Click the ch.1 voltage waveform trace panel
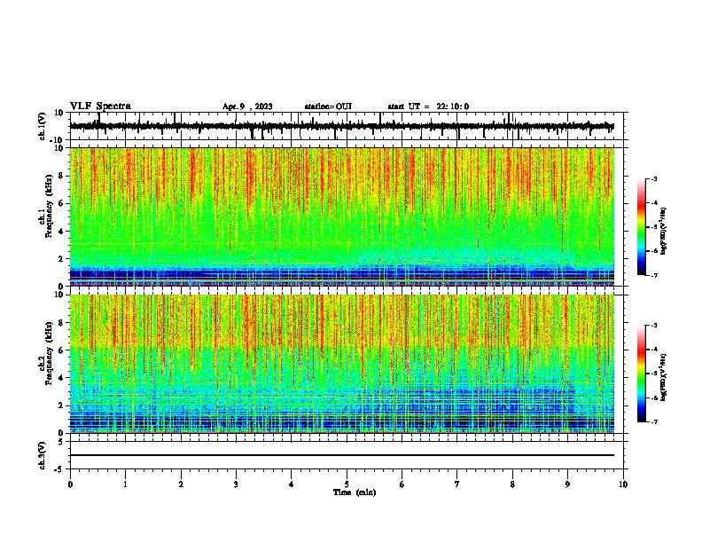This screenshot has width=702, height=543. [347, 126]
